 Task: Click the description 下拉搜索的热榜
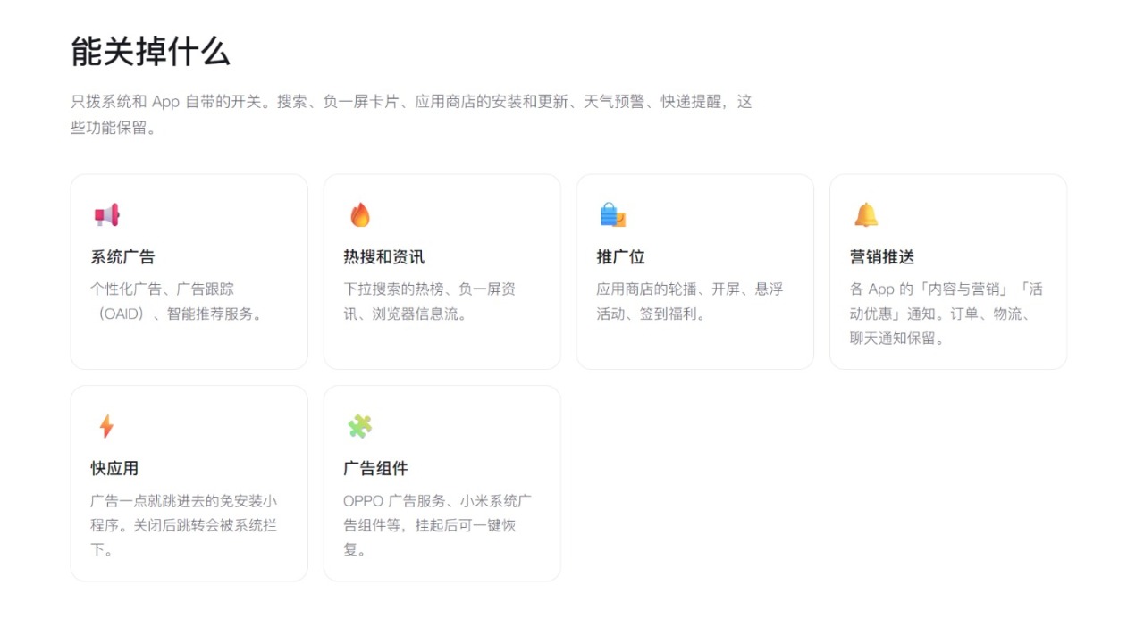point(430,302)
